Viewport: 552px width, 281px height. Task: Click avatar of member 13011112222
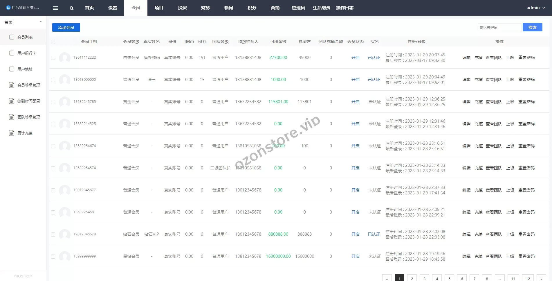coord(64,58)
